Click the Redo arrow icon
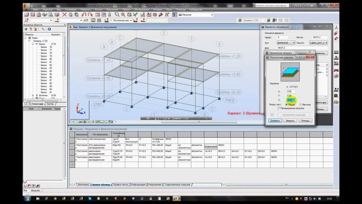362x204 pixels. [90, 15]
